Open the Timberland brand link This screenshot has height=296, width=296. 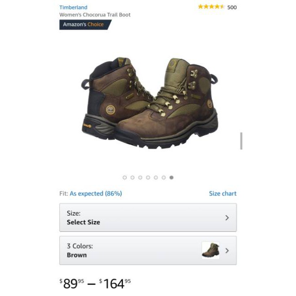pyautogui.click(x=73, y=7)
